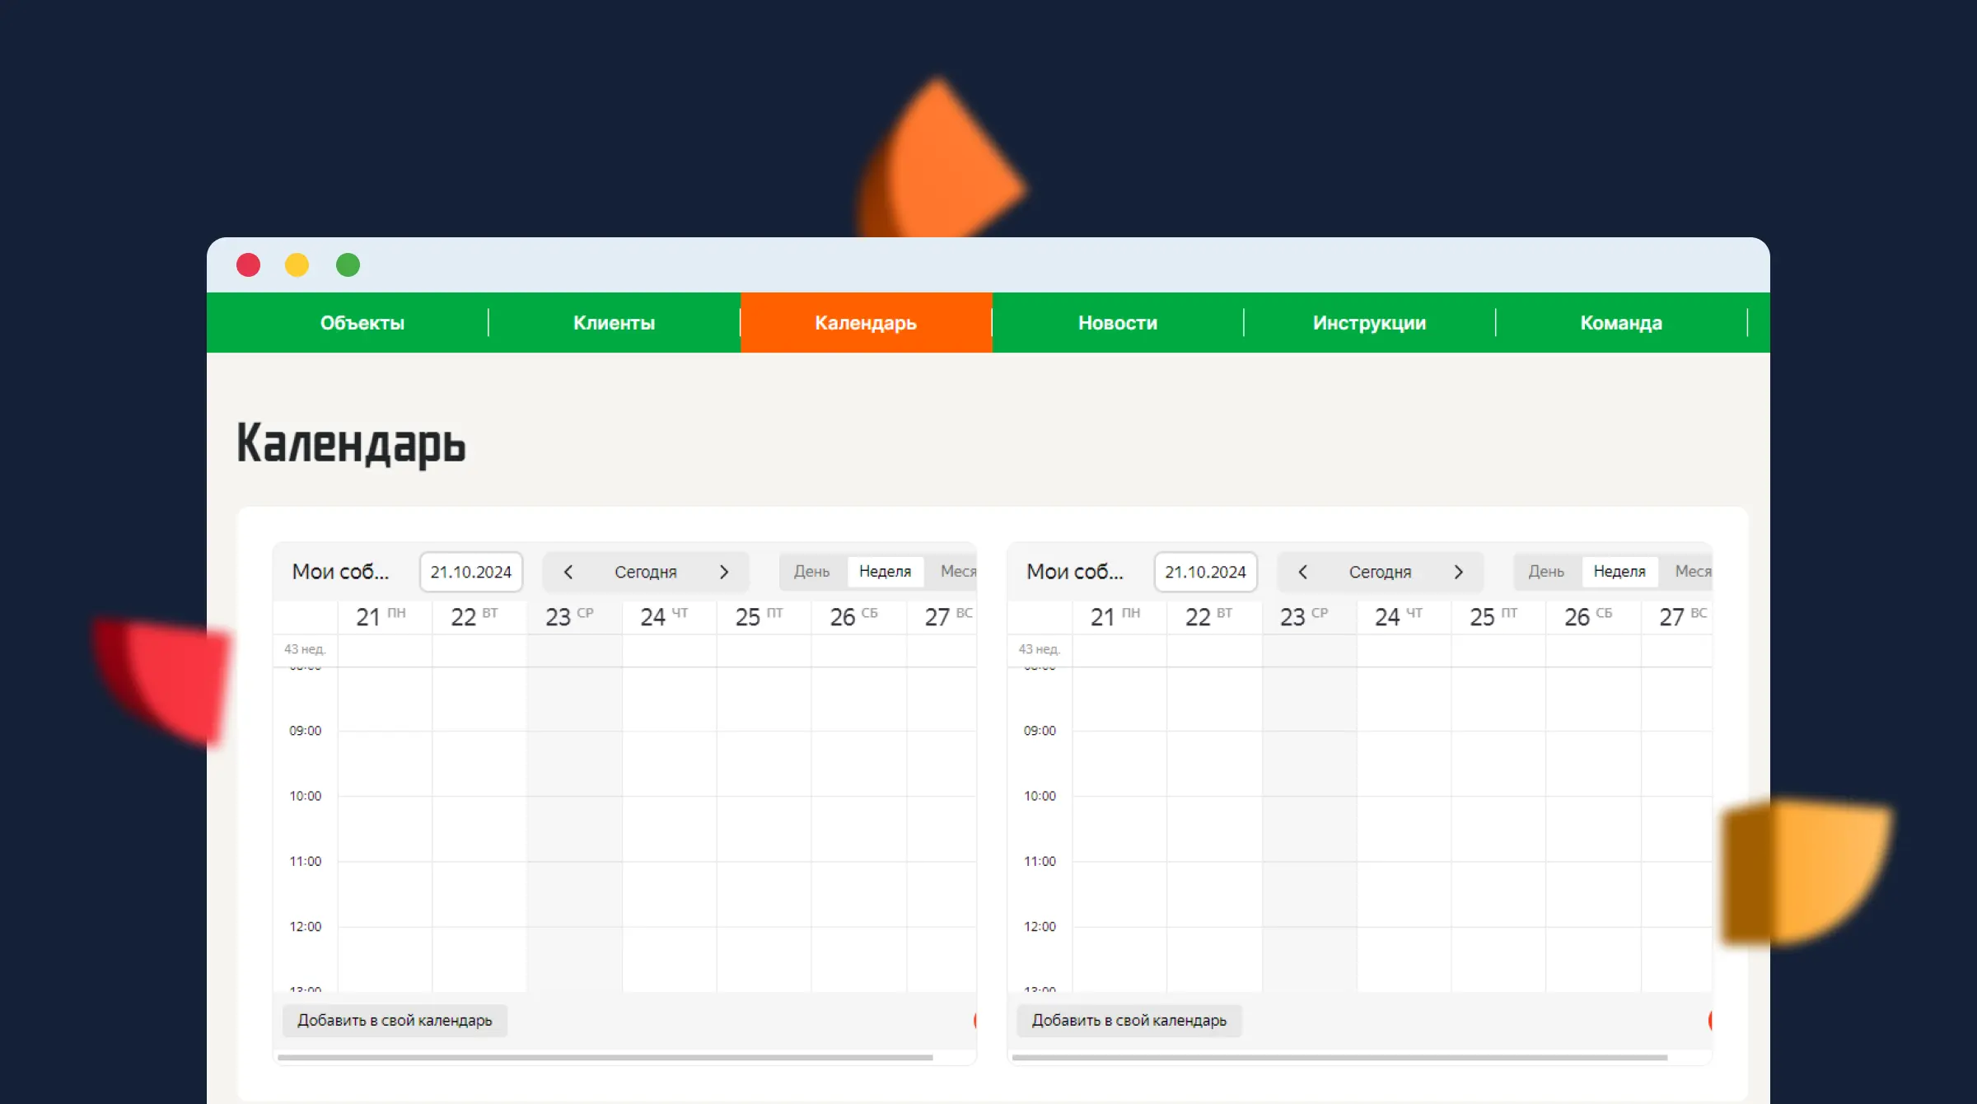Go to previous week in left calendar
Screen dimensions: 1977x1104
[568, 572]
